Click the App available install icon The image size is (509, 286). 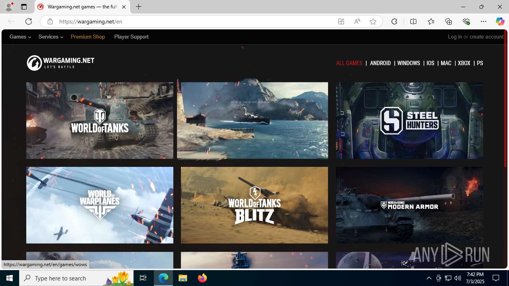(x=341, y=21)
